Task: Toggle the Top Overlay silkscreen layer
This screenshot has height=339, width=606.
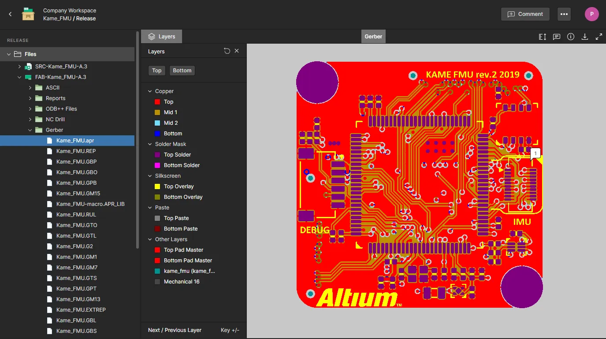Action: click(x=157, y=186)
